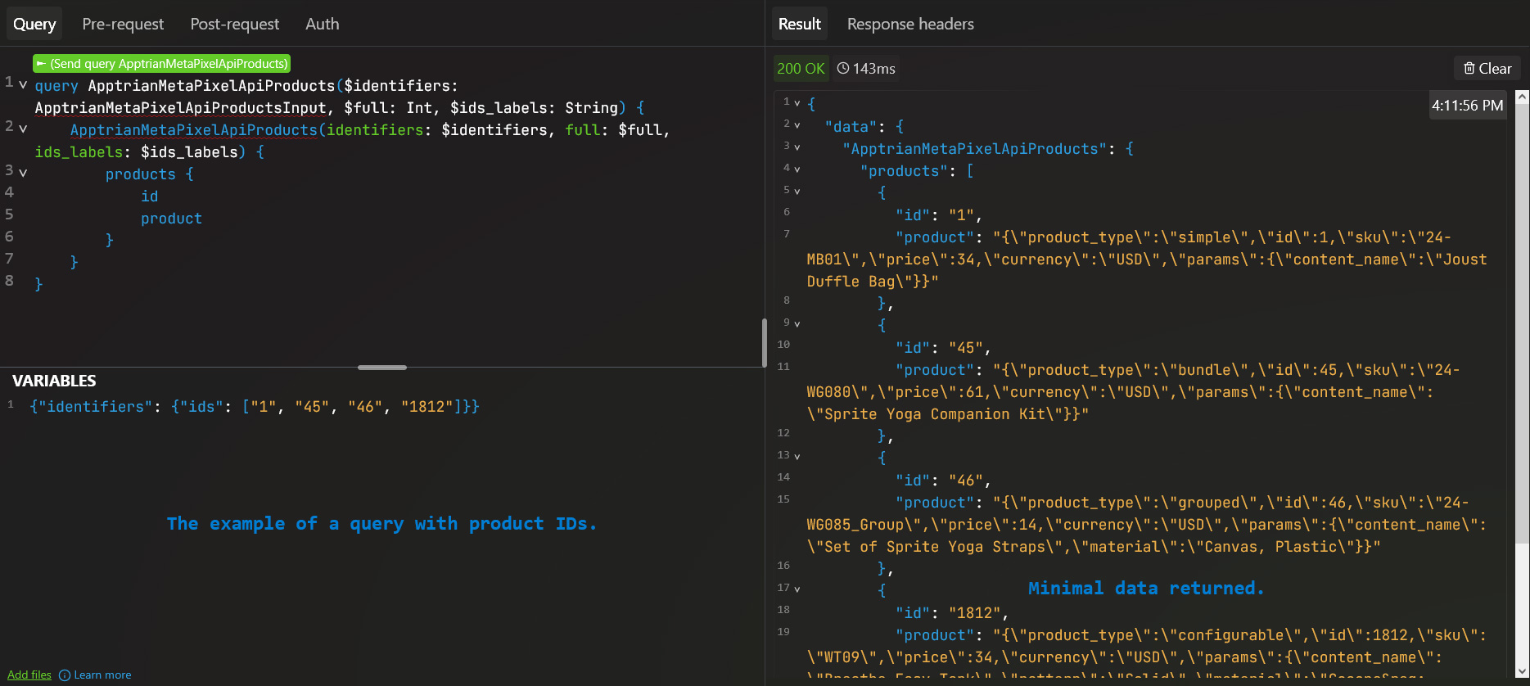
Task: Click the "id": "46" result line
Action: point(943,481)
